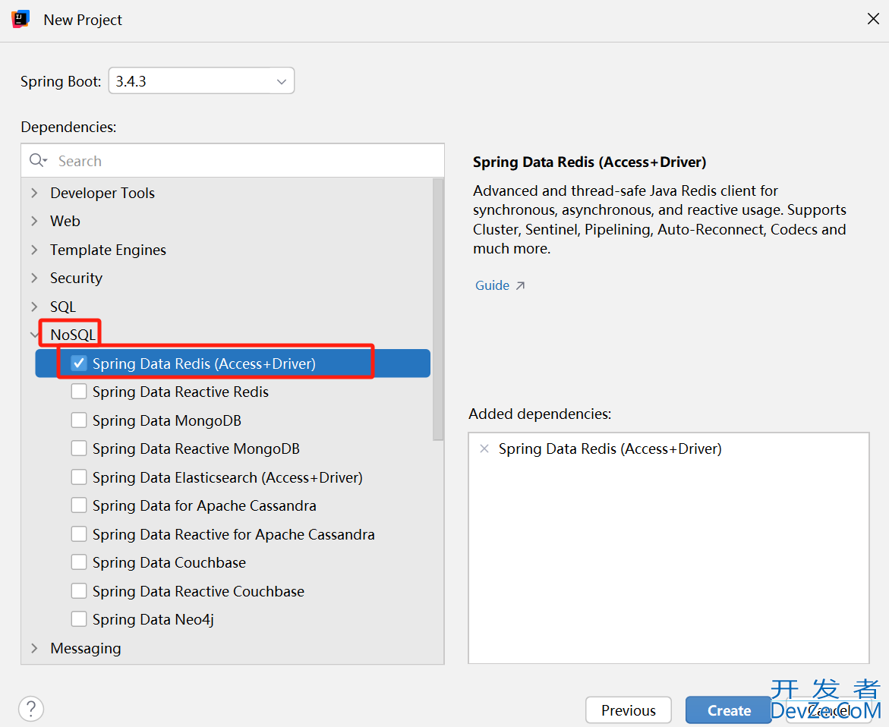This screenshot has height=727, width=889.
Task: Enable the Spring Data Couchbase checkbox
Action: [79, 562]
